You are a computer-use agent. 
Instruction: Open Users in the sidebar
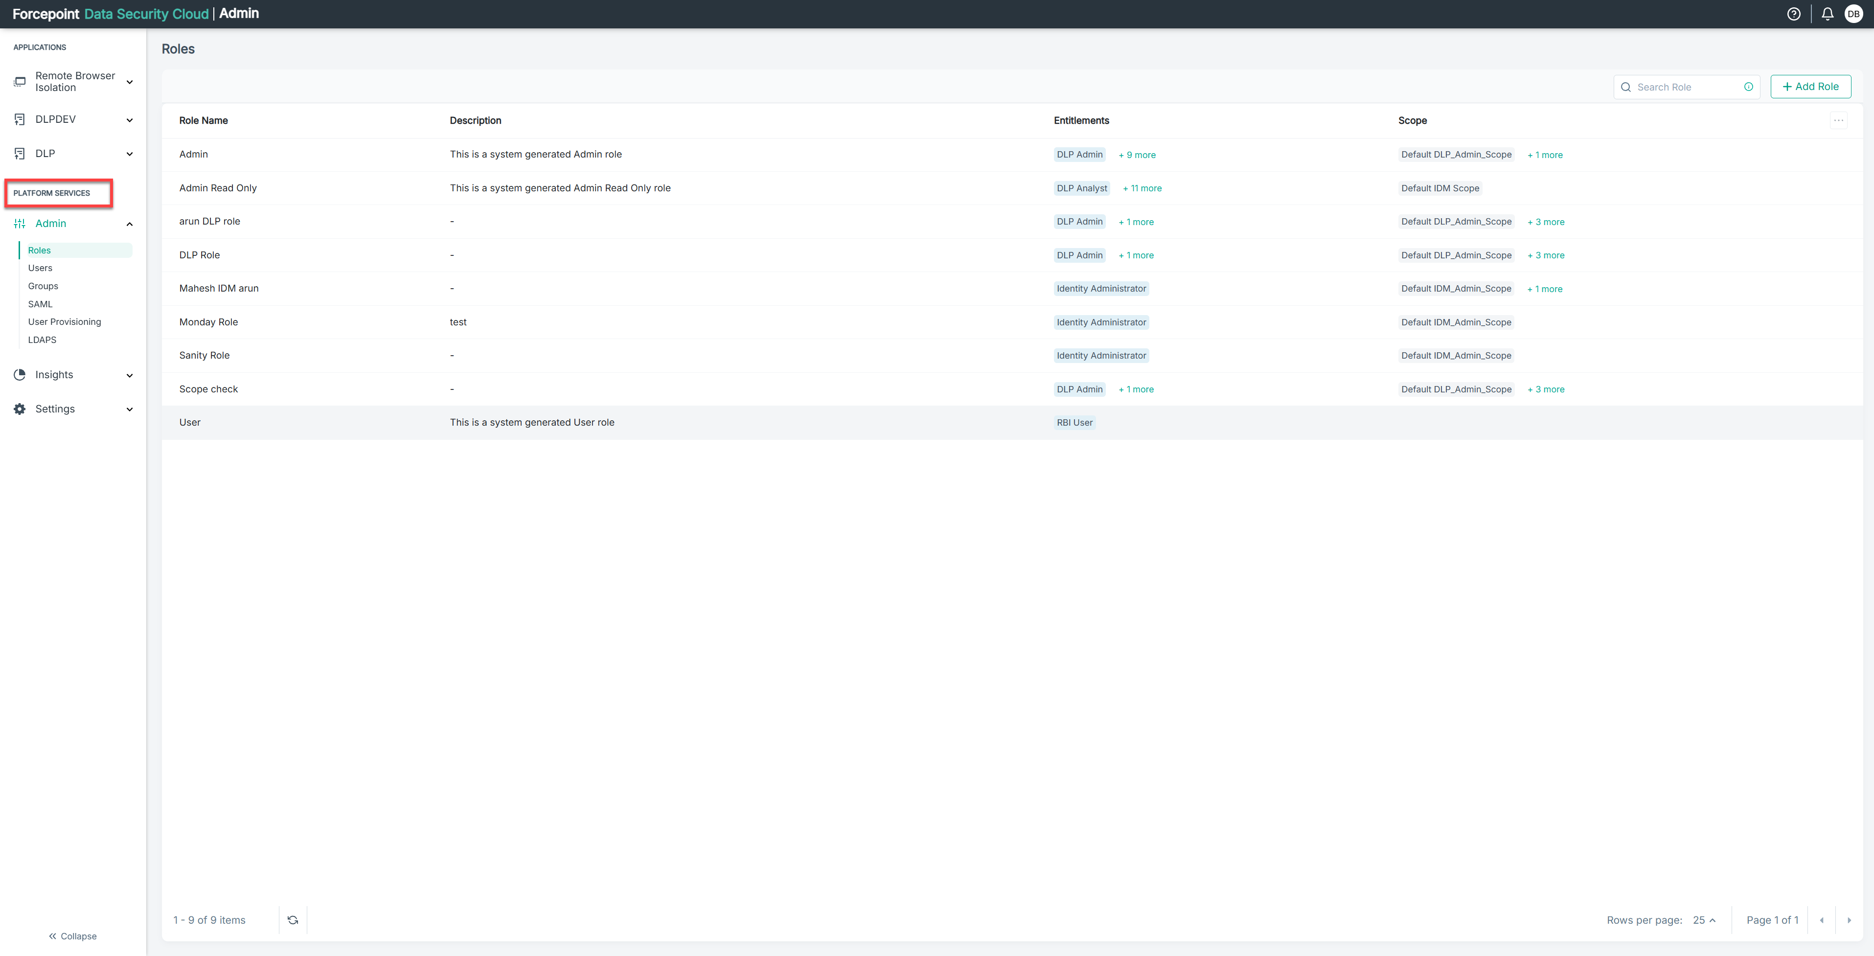40,268
